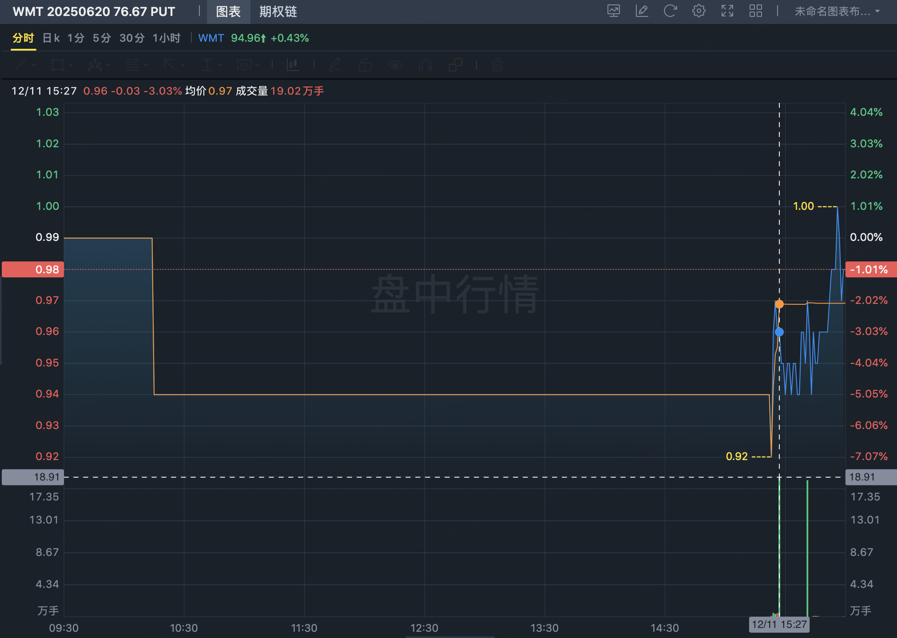The width and height of the screenshot is (897, 638).
Task: Expand the line drawing tool dropdown arrow
Action: (x=34, y=66)
